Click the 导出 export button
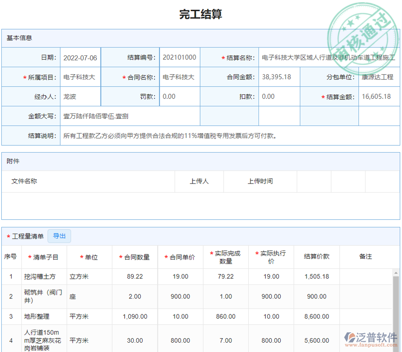 59,236
